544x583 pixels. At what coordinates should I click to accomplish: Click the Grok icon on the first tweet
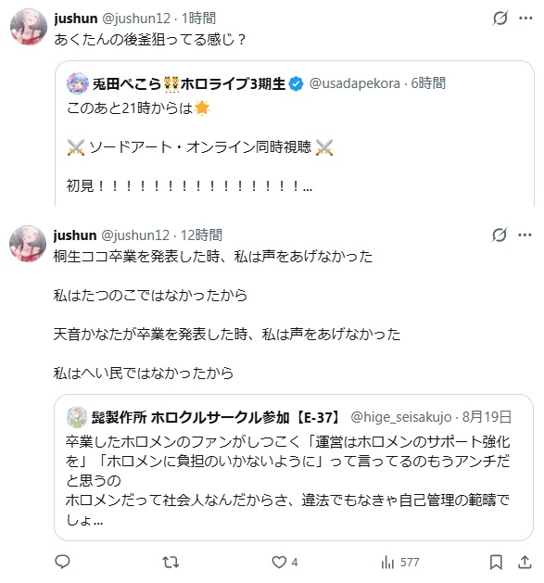[x=500, y=18]
